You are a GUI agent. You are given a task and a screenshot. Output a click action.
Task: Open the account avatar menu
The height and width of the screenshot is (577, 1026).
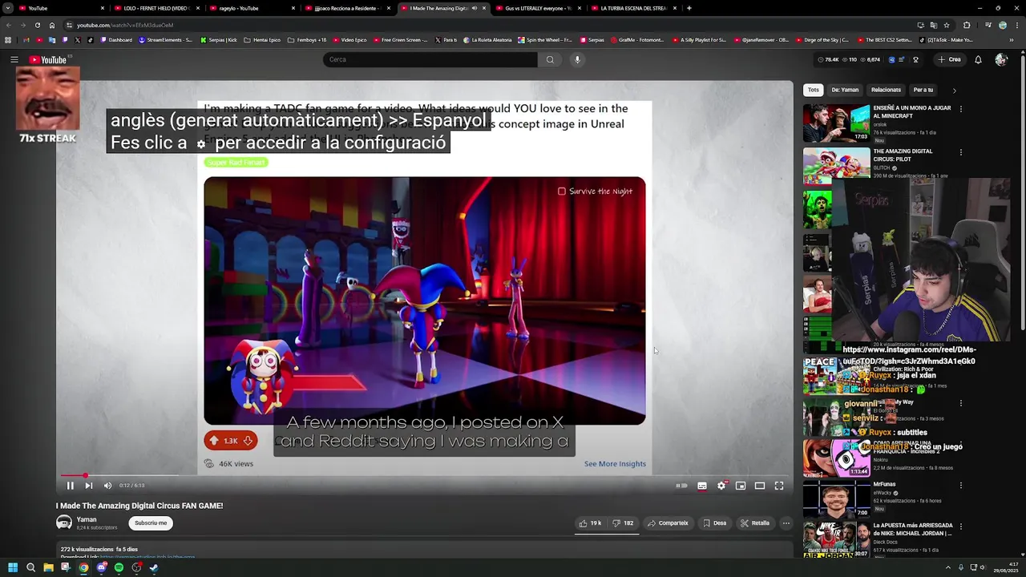click(1001, 59)
